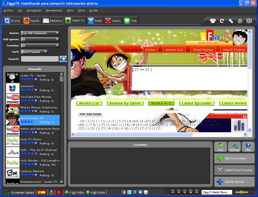
Task: Click the refresh arrow icon
Action: point(222,21)
